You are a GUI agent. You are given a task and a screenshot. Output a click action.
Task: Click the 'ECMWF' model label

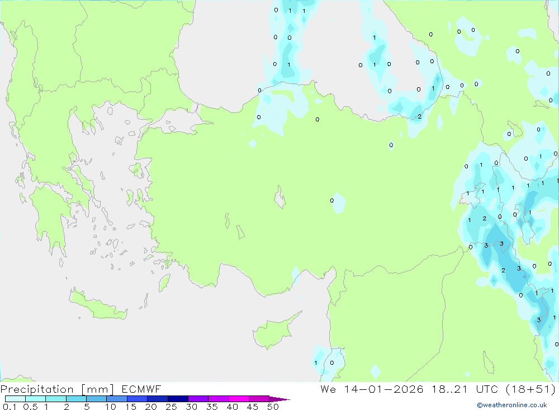click(141, 389)
